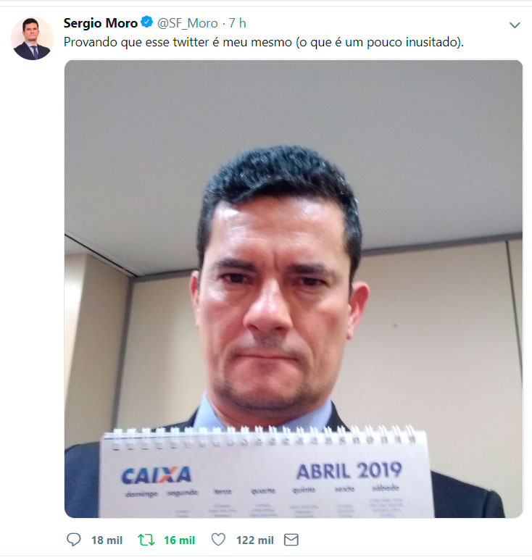View the 122 mil likes count
The width and height of the screenshot is (532, 560).
(x=255, y=540)
